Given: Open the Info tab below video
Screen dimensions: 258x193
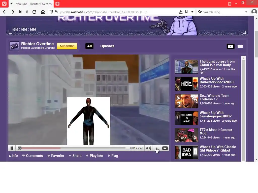Looking at the screenshot, I should click(x=14, y=156).
